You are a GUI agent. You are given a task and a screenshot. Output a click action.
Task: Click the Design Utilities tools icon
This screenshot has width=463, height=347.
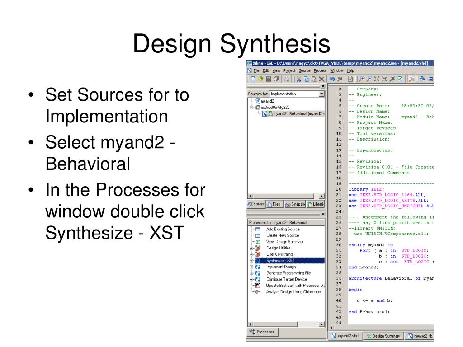click(x=258, y=248)
